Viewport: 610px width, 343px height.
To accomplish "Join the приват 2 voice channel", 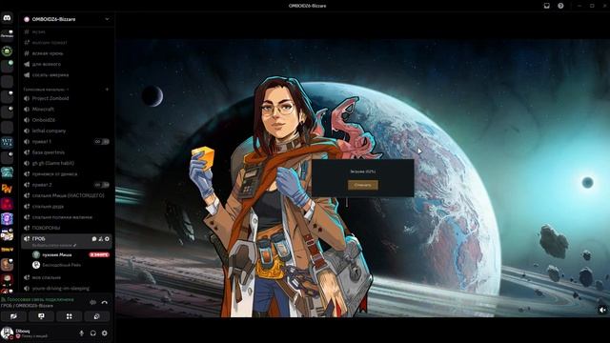I will 67,185.
